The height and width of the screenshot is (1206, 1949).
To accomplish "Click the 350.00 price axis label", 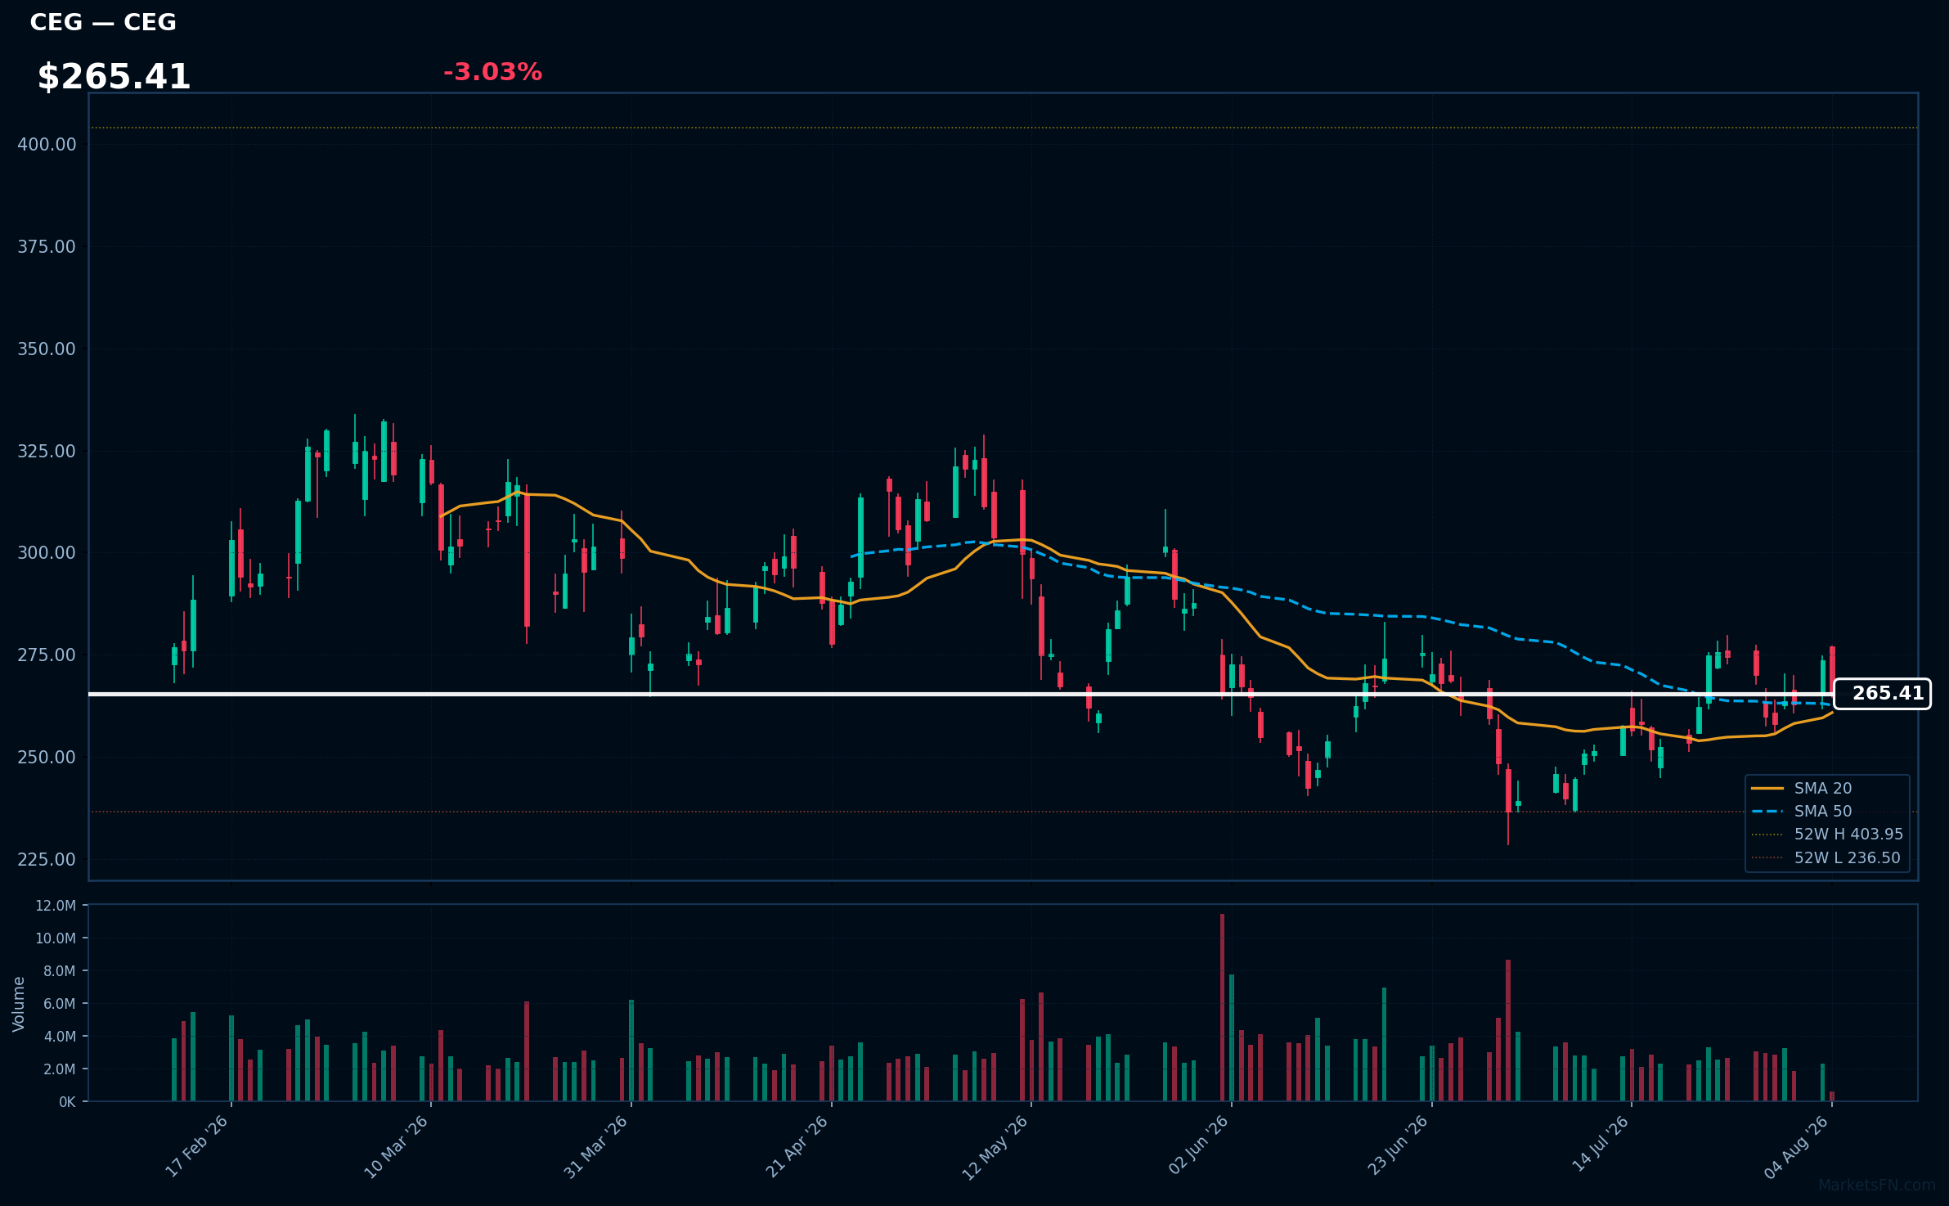I will pos(47,349).
